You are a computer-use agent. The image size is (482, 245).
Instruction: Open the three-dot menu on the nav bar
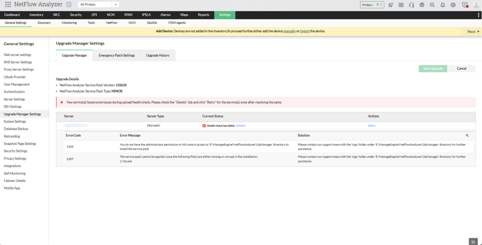click(479, 15)
